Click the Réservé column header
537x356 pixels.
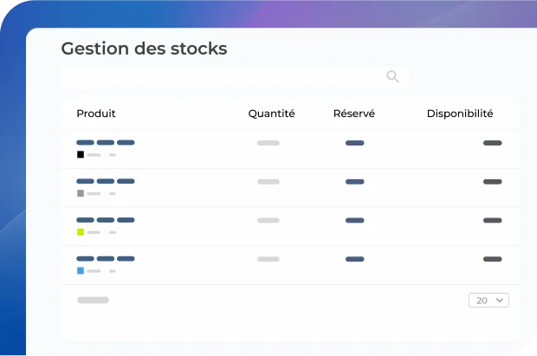(x=354, y=113)
